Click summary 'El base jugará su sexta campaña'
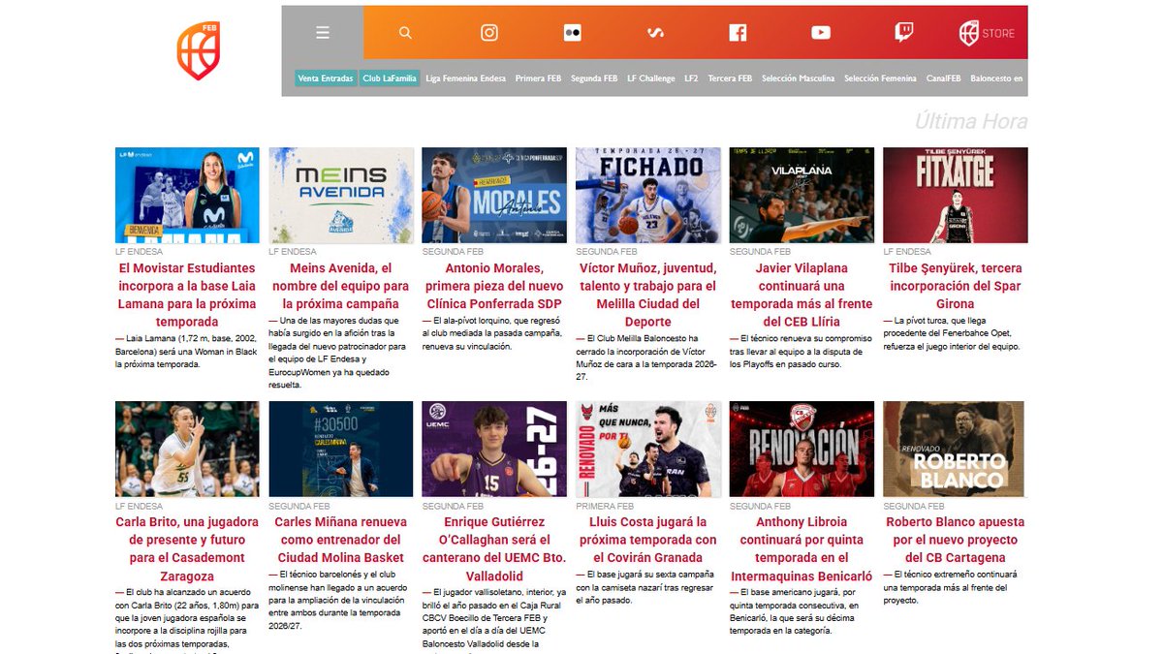The image size is (1163, 654). pyautogui.click(x=647, y=587)
